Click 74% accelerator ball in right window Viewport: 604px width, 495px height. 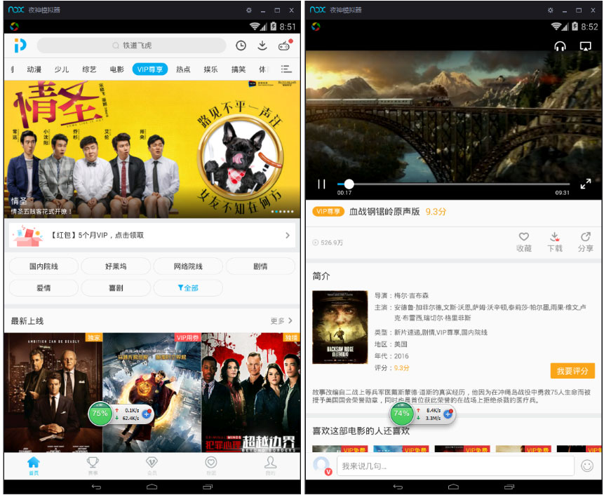click(402, 414)
